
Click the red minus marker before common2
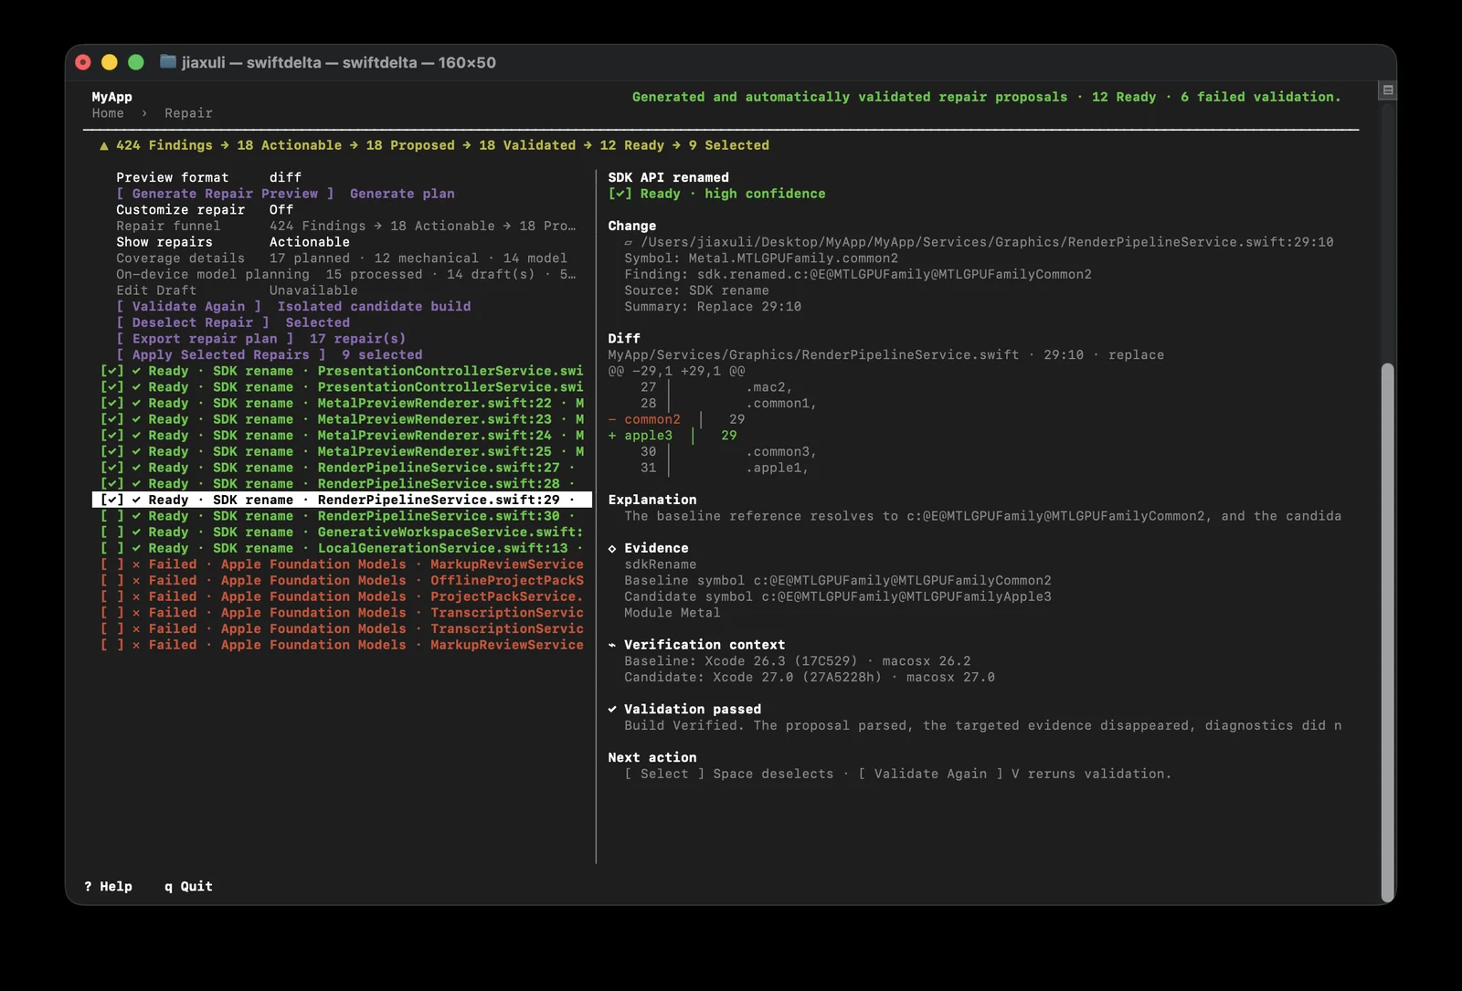tap(612, 420)
